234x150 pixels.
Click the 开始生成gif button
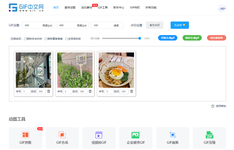click(x=168, y=38)
